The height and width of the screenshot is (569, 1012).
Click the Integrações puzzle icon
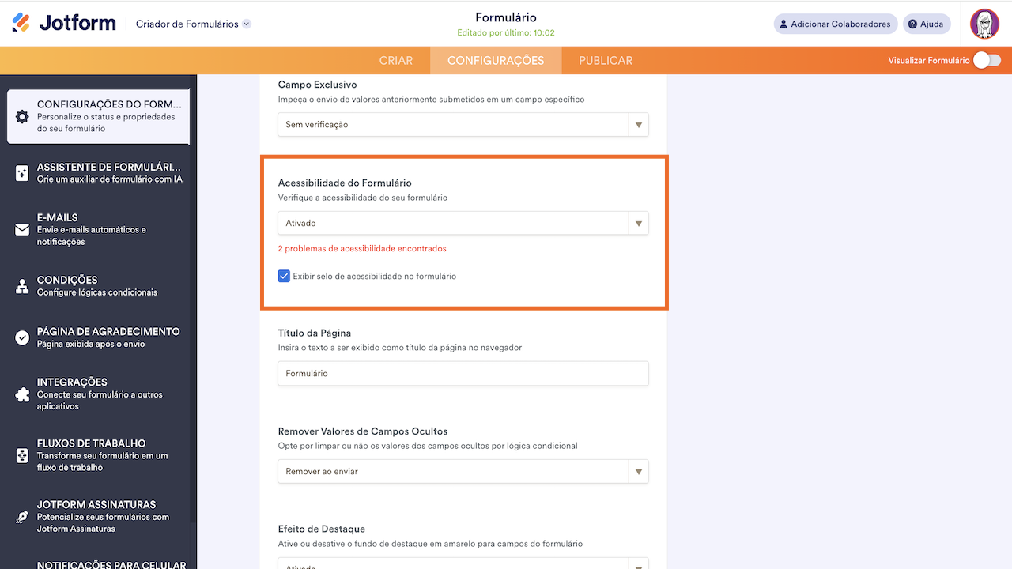[x=22, y=394]
